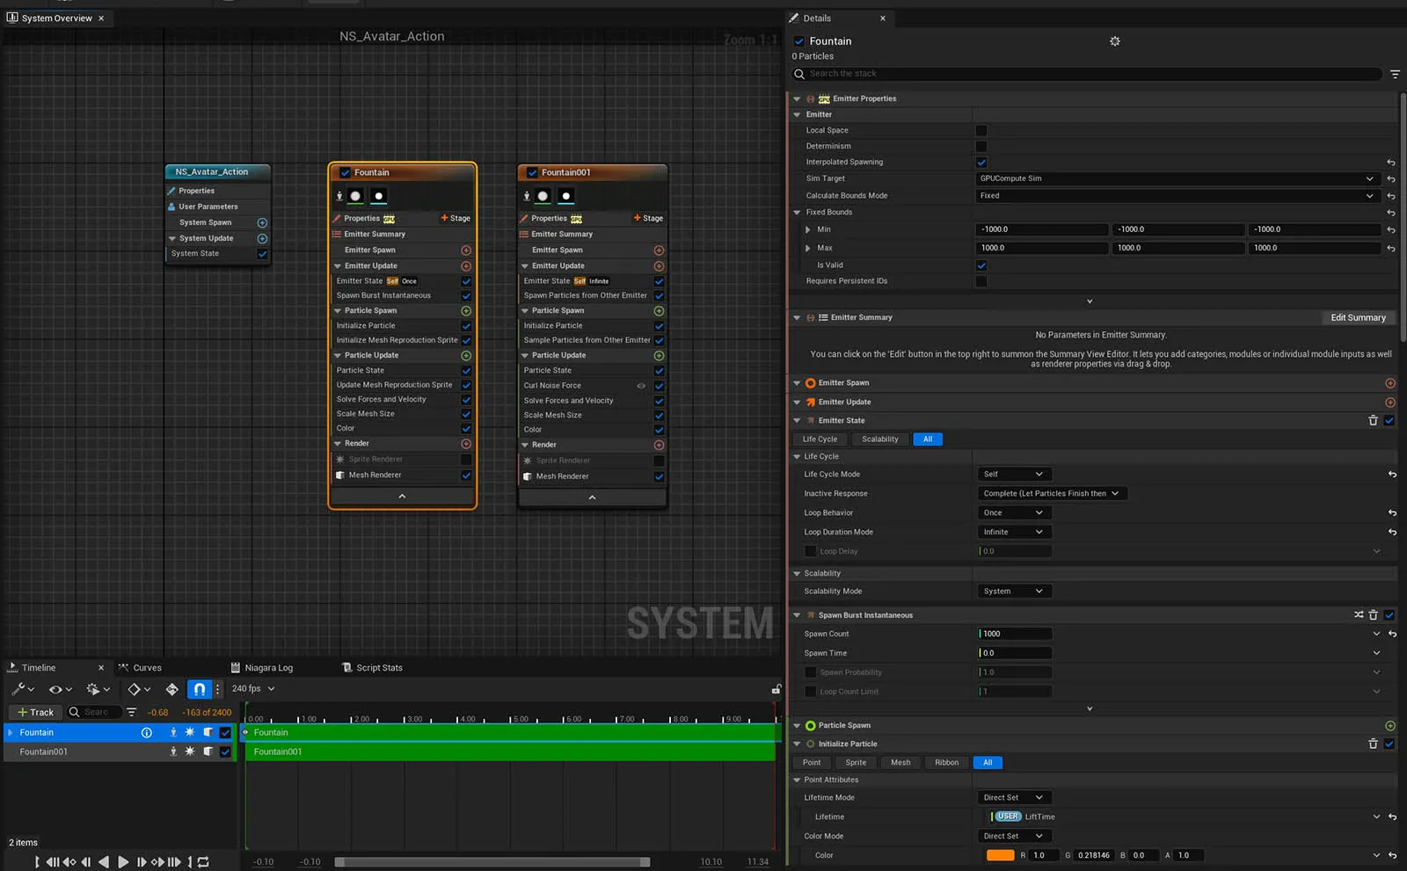Open Inactive Response dropdown
The width and height of the screenshot is (1407, 871).
pyautogui.click(x=1052, y=494)
